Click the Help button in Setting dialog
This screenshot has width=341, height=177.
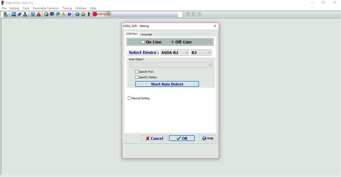[x=208, y=138]
